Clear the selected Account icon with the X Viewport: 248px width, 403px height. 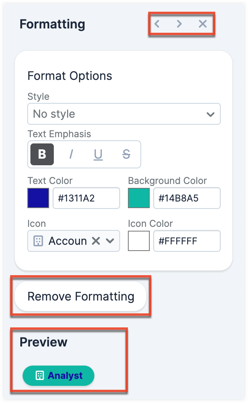pyautogui.click(x=96, y=241)
